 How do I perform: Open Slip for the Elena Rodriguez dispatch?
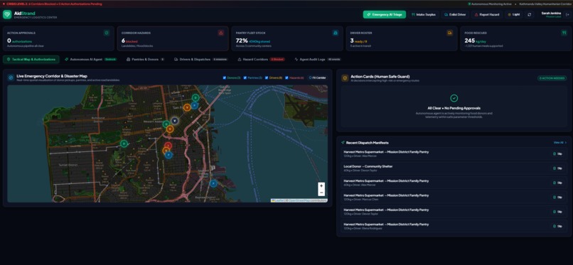pos(557,227)
